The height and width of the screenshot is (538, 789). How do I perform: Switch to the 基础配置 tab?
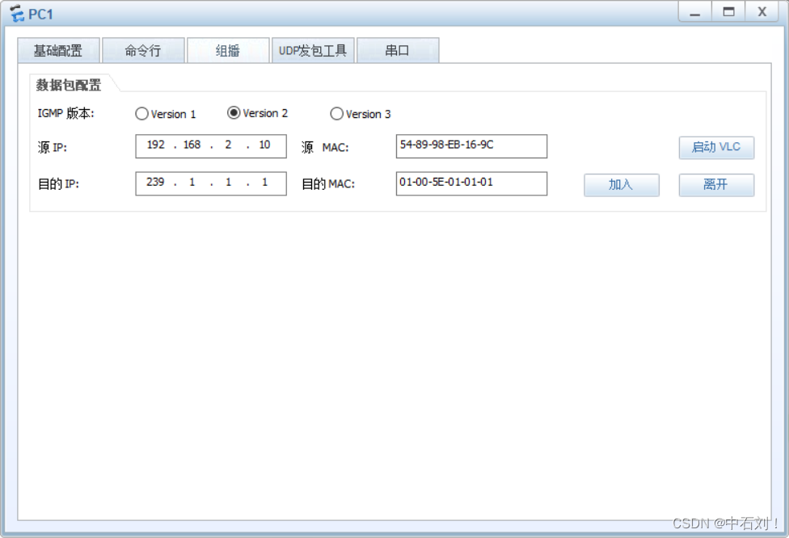(x=58, y=49)
